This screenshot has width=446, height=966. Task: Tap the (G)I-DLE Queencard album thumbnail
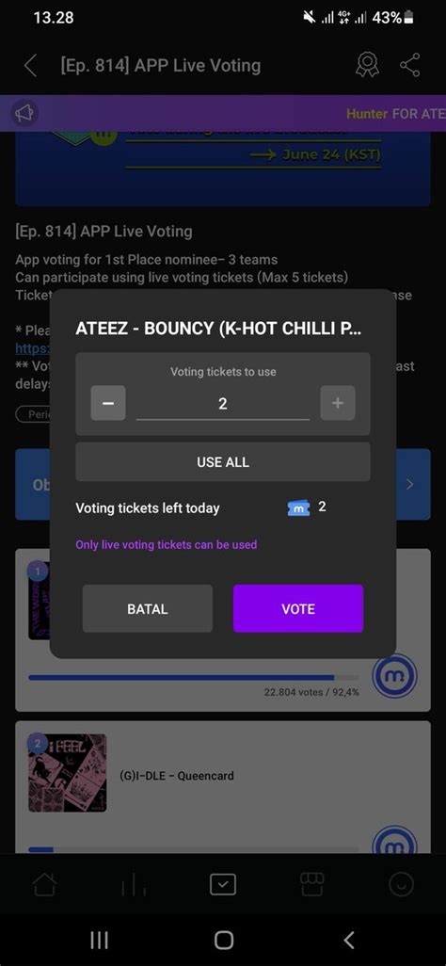[67, 773]
